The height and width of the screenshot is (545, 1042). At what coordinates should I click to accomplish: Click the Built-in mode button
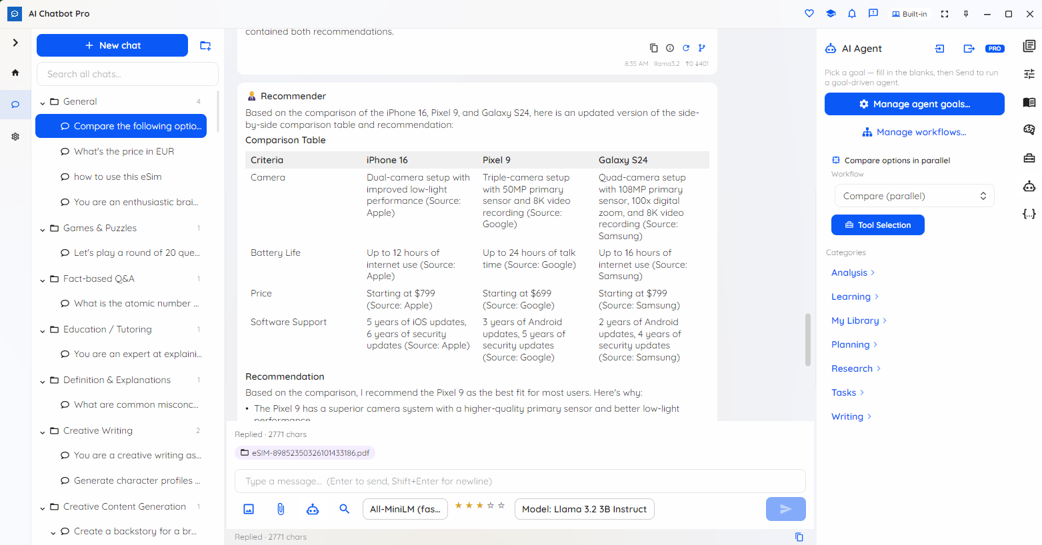click(x=909, y=14)
